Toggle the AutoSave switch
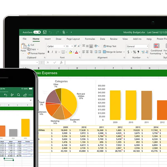 (x=37, y=32)
